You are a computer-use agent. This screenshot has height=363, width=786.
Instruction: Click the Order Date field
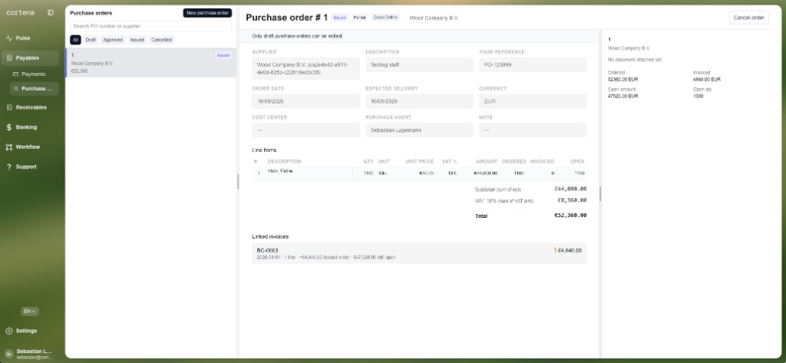coord(305,101)
